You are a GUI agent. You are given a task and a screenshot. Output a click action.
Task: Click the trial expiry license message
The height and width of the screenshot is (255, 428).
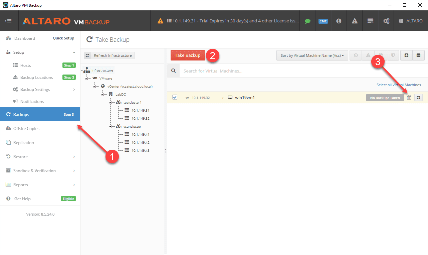(x=236, y=21)
